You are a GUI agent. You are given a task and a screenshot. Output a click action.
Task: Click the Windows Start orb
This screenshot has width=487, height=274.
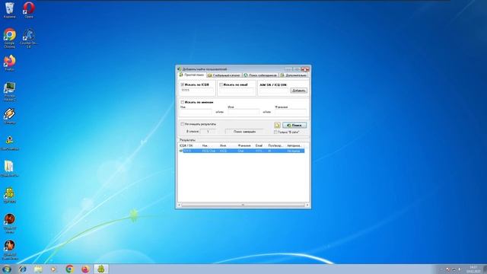(7, 269)
